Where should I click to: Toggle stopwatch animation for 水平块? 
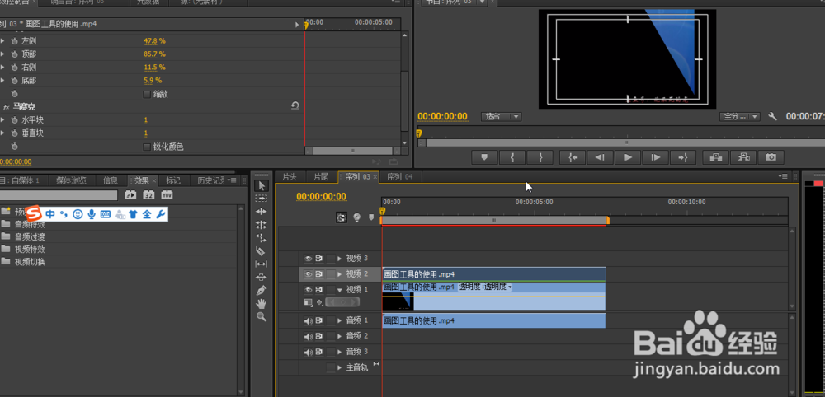point(14,120)
